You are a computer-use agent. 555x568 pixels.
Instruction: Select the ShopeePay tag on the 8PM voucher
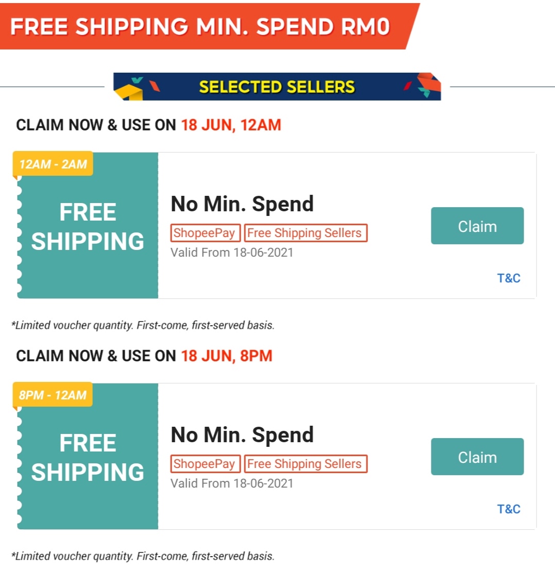coord(204,464)
